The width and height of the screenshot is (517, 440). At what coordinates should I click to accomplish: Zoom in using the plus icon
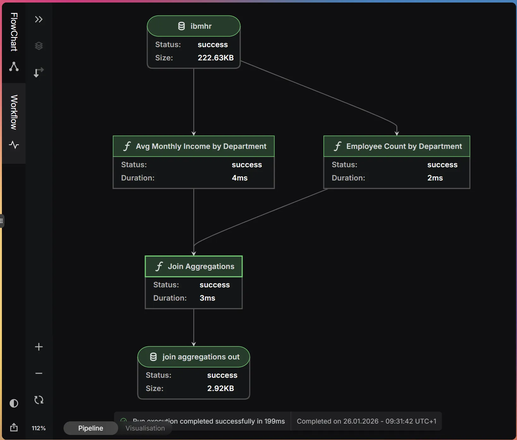tap(39, 347)
